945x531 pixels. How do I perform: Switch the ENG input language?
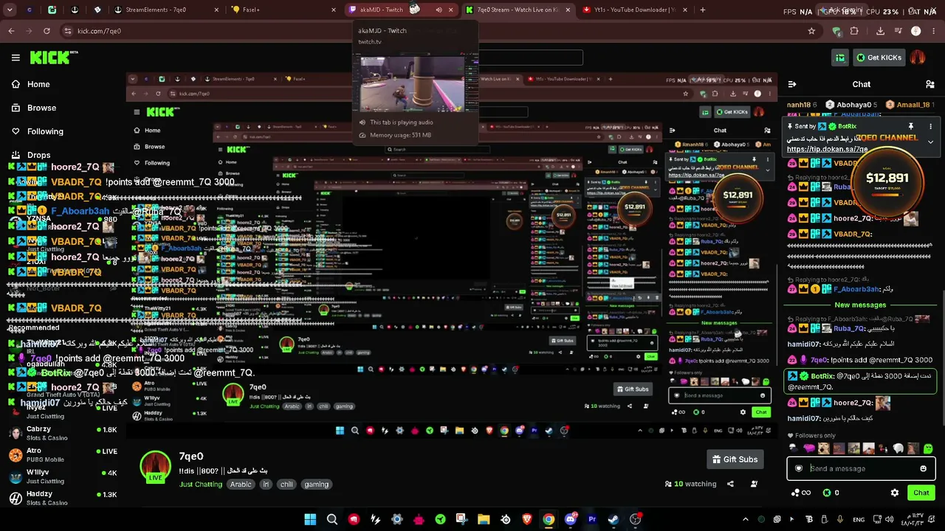[859, 519]
